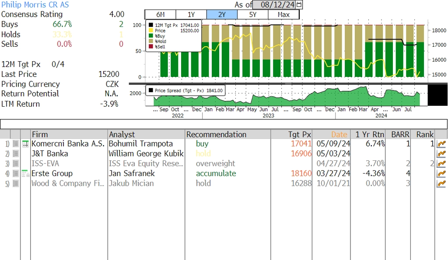Focus the blank input bar above the analyst table

[224, 124]
